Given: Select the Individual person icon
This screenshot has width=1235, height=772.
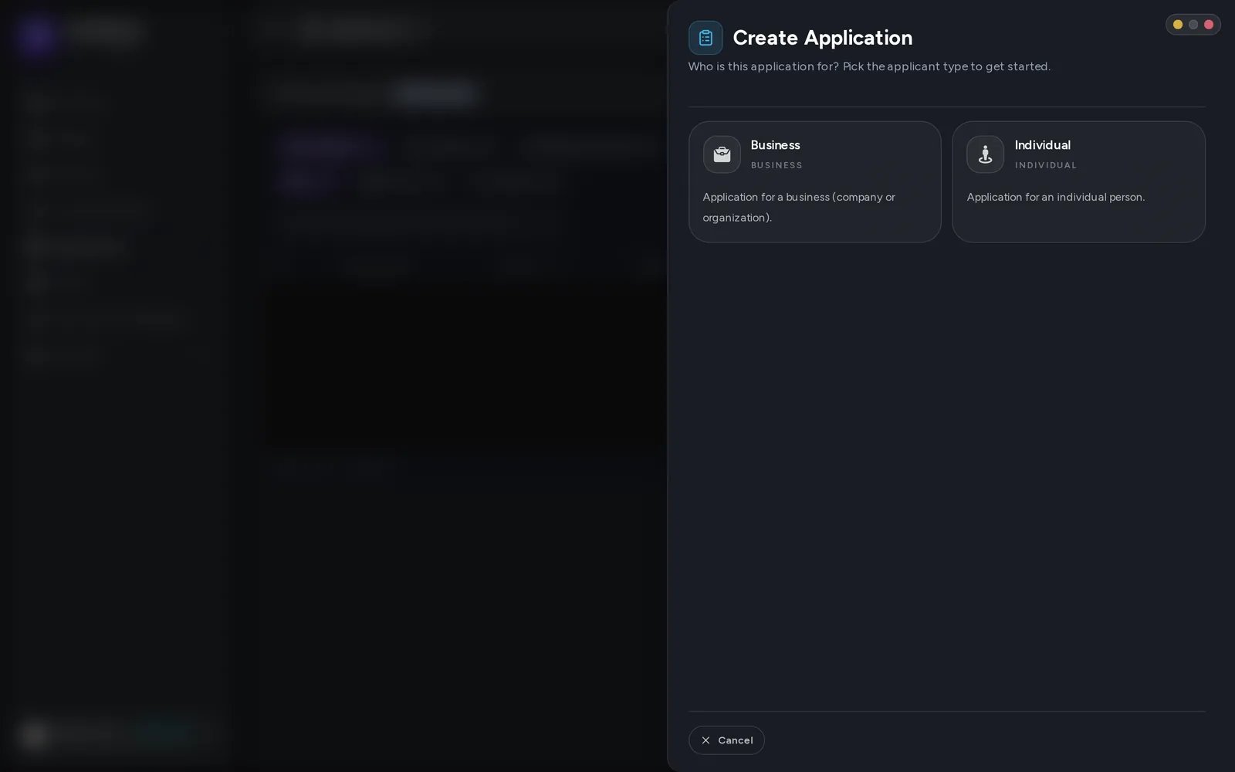Looking at the screenshot, I should [x=985, y=154].
